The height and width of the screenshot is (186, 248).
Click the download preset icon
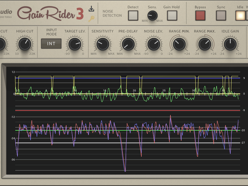91,10
